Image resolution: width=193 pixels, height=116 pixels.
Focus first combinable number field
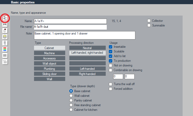click(x=118, y=77)
